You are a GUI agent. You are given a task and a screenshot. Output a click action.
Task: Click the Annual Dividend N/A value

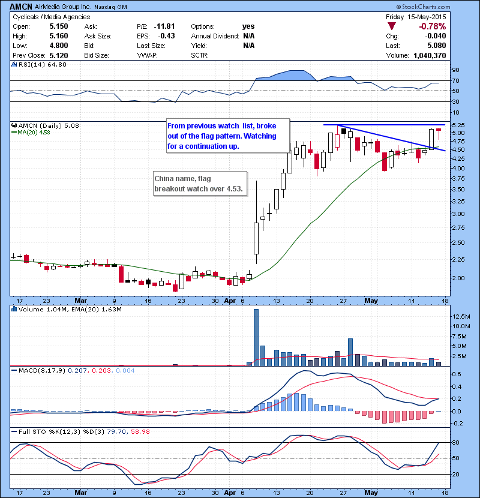pyautogui.click(x=249, y=36)
